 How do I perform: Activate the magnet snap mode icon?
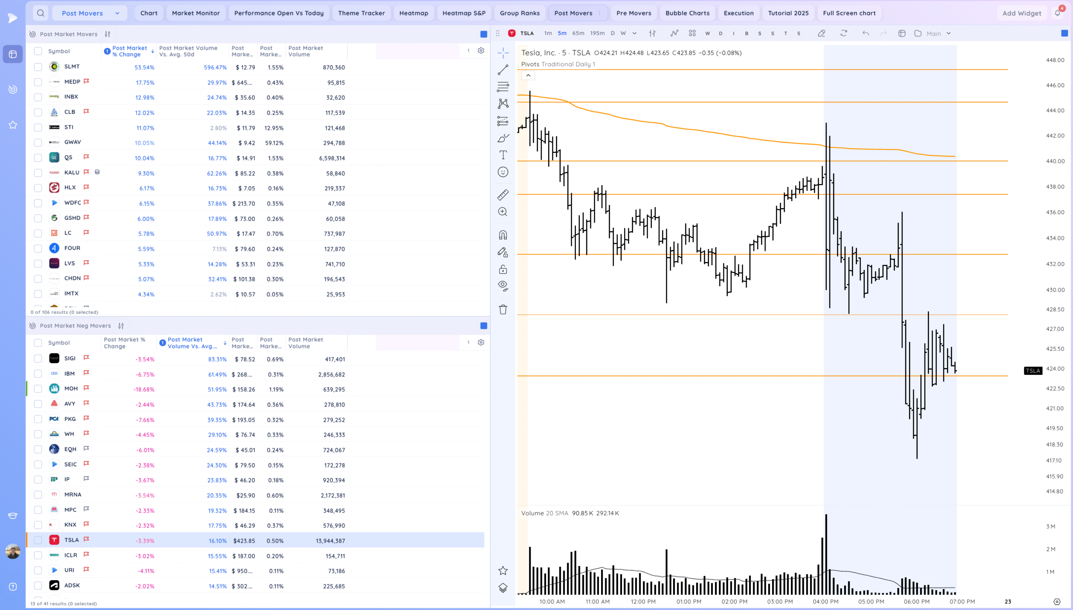[x=503, y=235]
